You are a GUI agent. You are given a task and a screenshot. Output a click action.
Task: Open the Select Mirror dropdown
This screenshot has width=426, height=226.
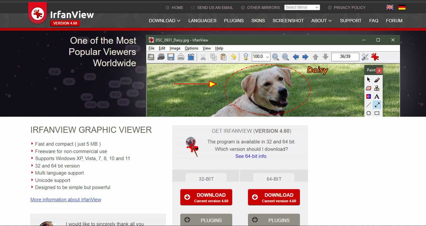(x=302, y=7)
